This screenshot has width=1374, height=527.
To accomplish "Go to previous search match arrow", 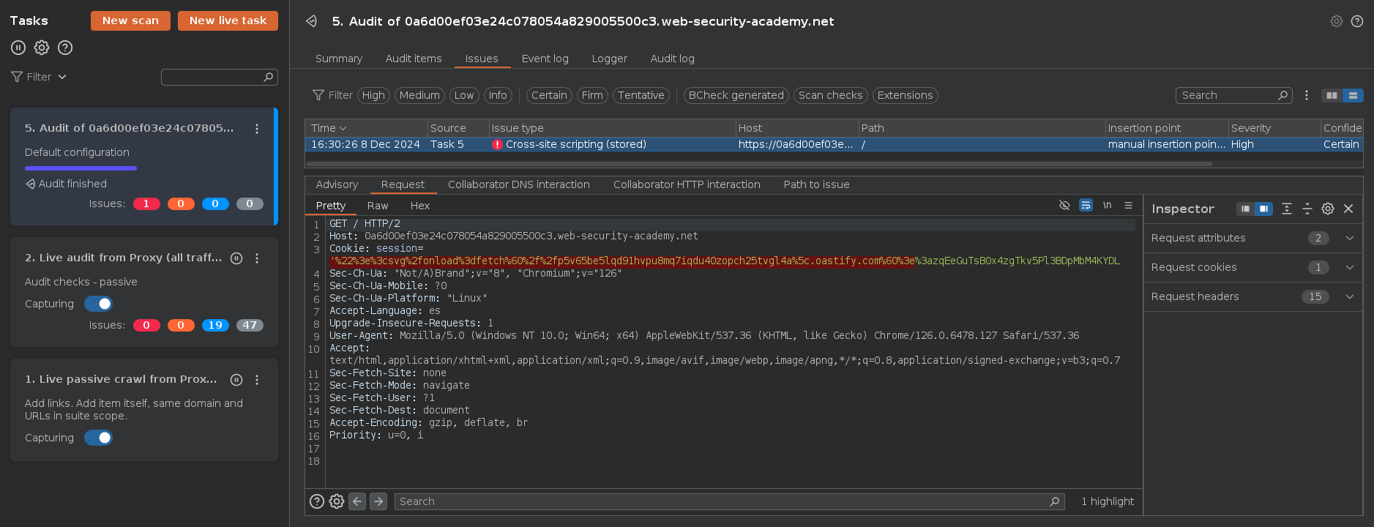I will [357, 501].
